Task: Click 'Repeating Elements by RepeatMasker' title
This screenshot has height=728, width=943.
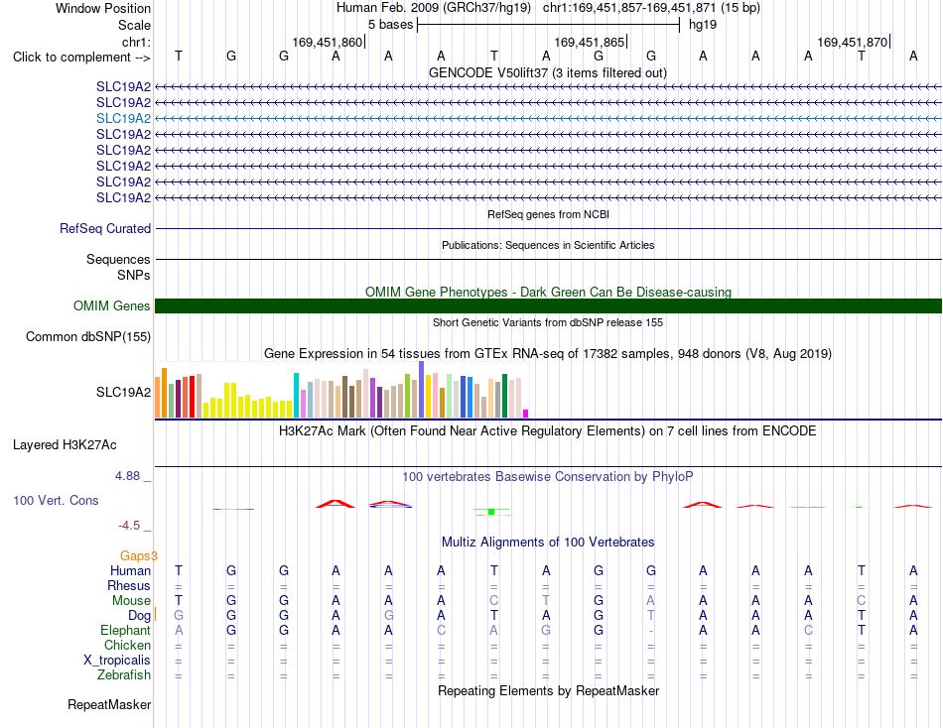Action: click(x=548, y=690)
